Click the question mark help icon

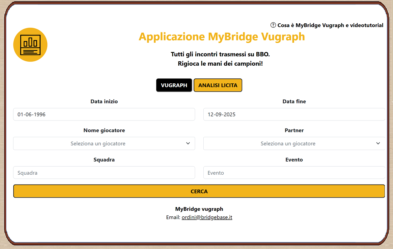tap(273, 25)
